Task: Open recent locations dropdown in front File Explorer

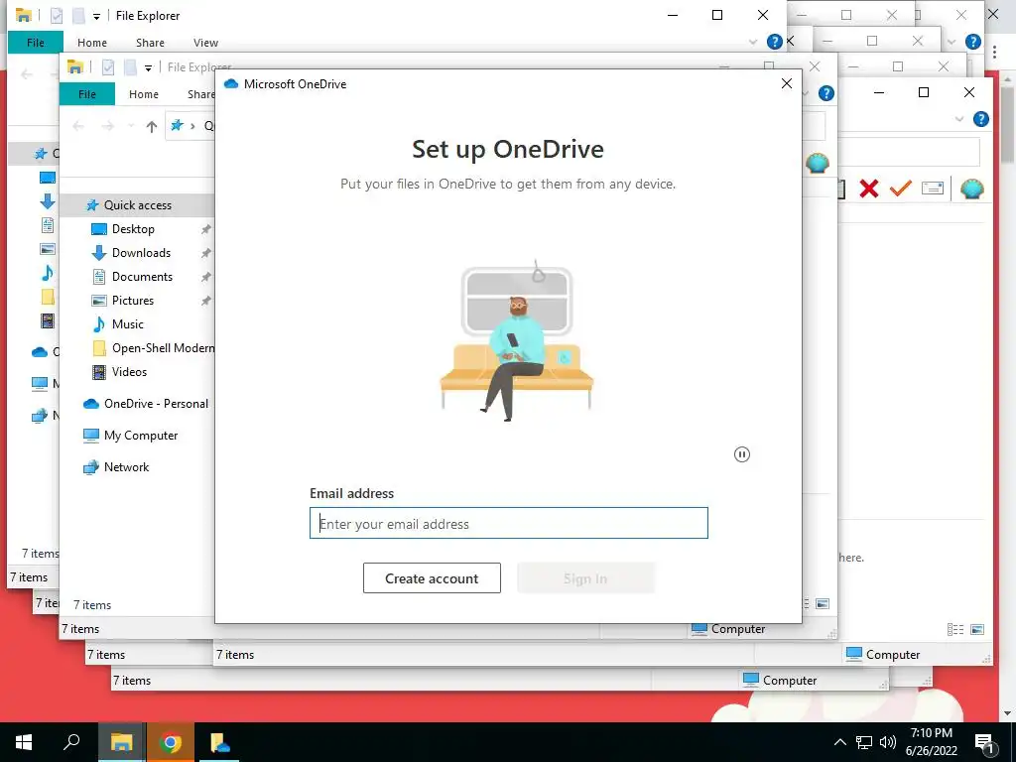Action: pos(131,126)
